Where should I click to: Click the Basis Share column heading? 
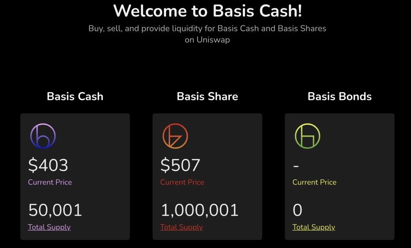click(207, 96)
